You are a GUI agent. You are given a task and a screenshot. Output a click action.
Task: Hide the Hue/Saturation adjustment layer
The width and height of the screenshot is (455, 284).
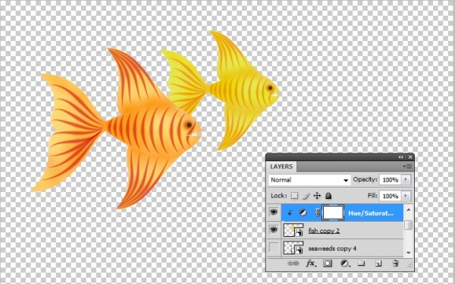[x=274, y=212]
